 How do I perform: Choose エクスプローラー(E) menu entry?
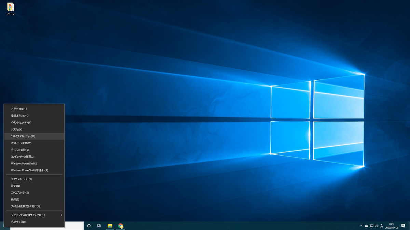tap(34, 193)
